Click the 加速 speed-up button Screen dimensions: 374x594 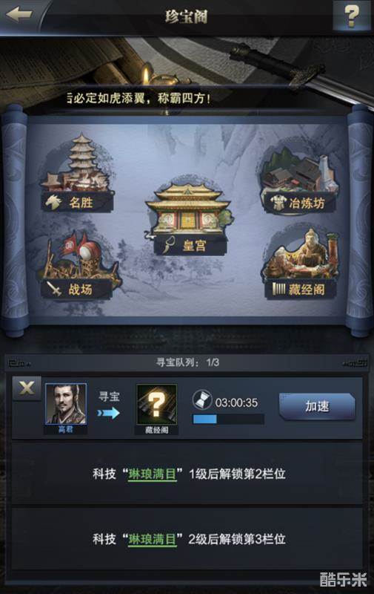[317, 406]
